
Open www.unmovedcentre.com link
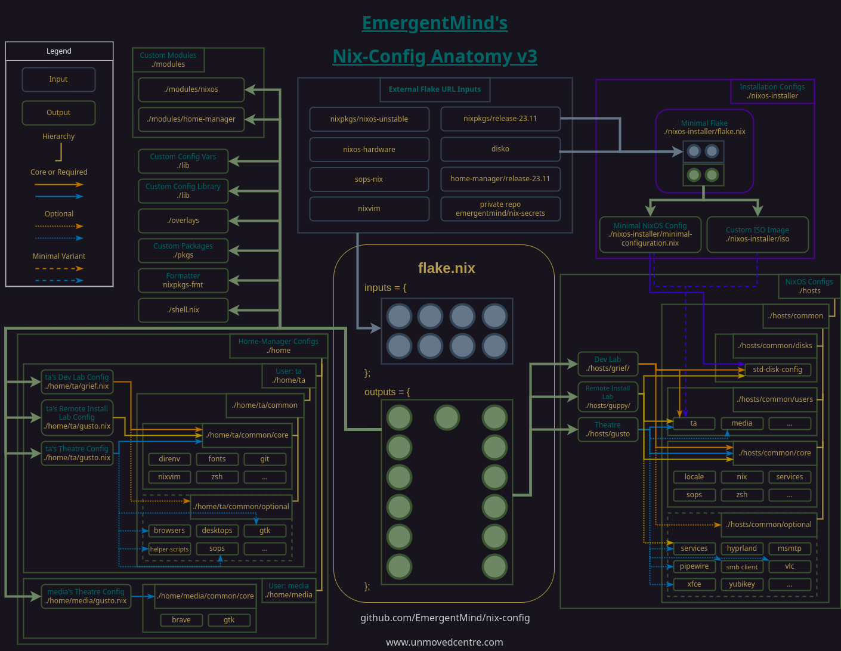pyautogui.click(x=444, y=642)
